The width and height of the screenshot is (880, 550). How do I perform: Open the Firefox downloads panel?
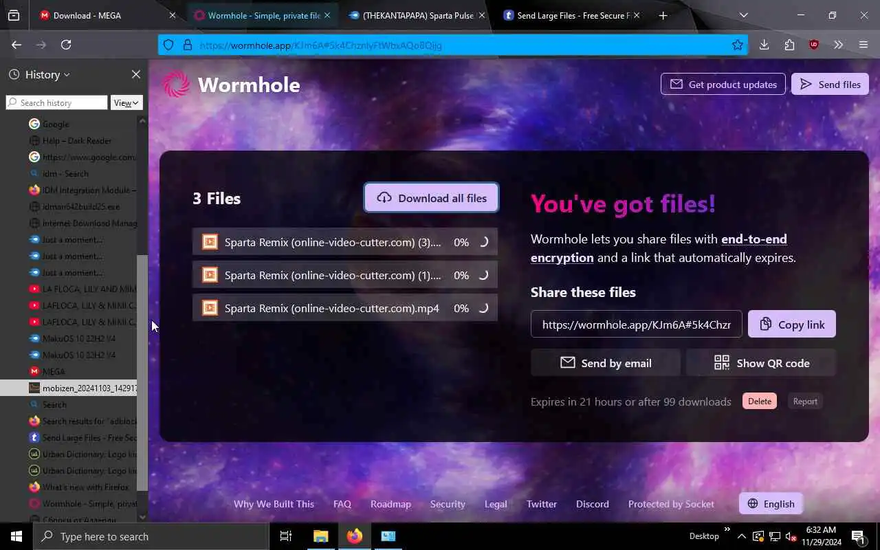764,45
